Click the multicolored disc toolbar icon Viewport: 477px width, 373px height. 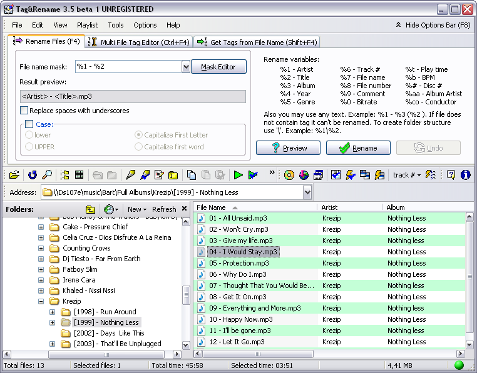point(304,175)
